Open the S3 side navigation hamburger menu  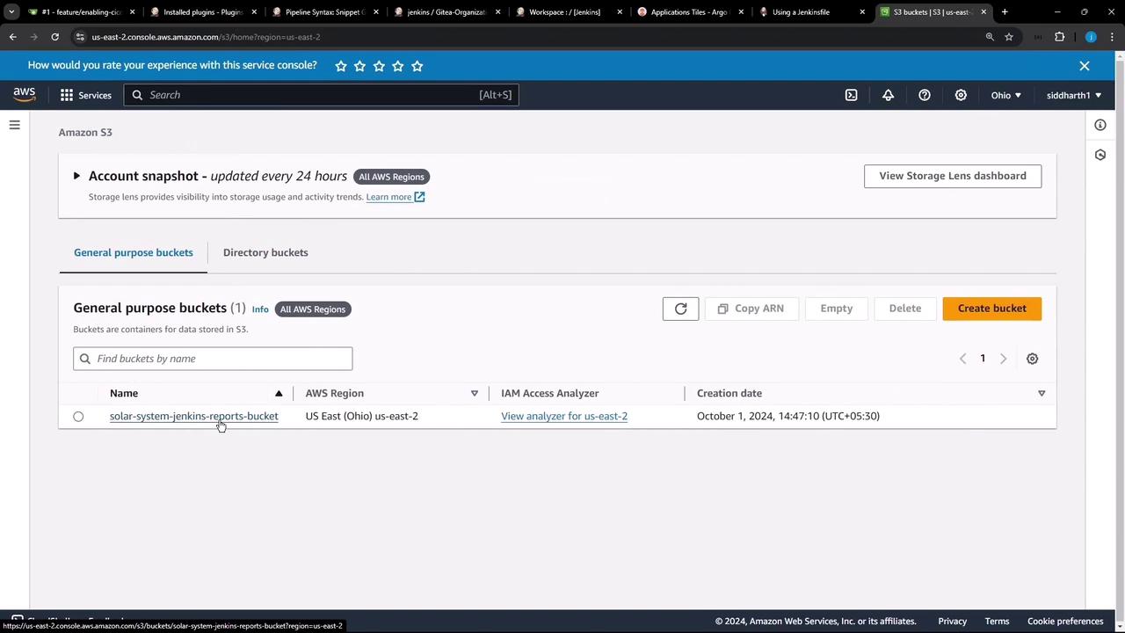[14, 125]
